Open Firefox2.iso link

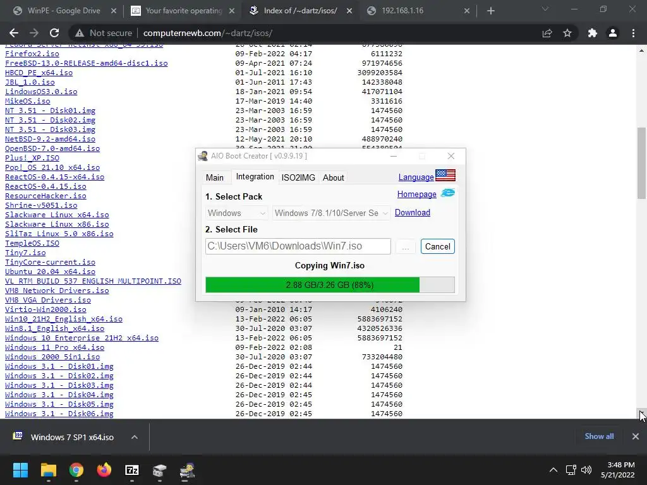32,54
